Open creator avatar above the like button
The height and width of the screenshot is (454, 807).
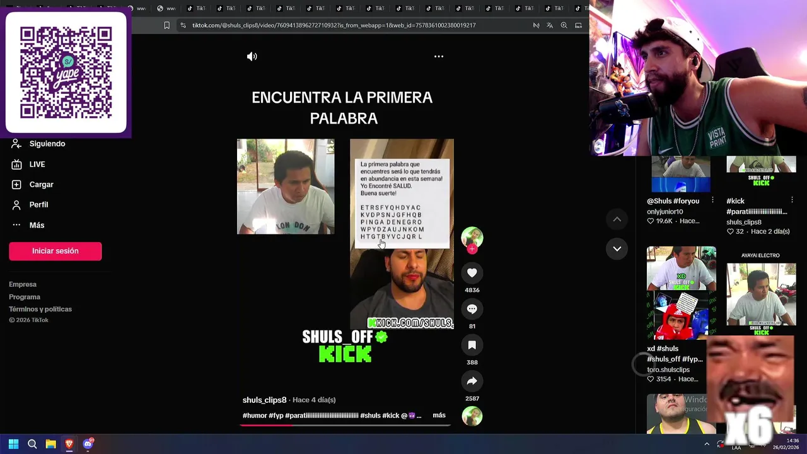click(472, 236)
